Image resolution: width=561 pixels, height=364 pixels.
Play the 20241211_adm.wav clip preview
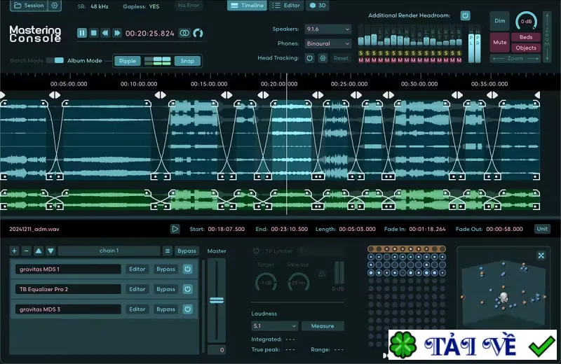click(x=175, y=229)
